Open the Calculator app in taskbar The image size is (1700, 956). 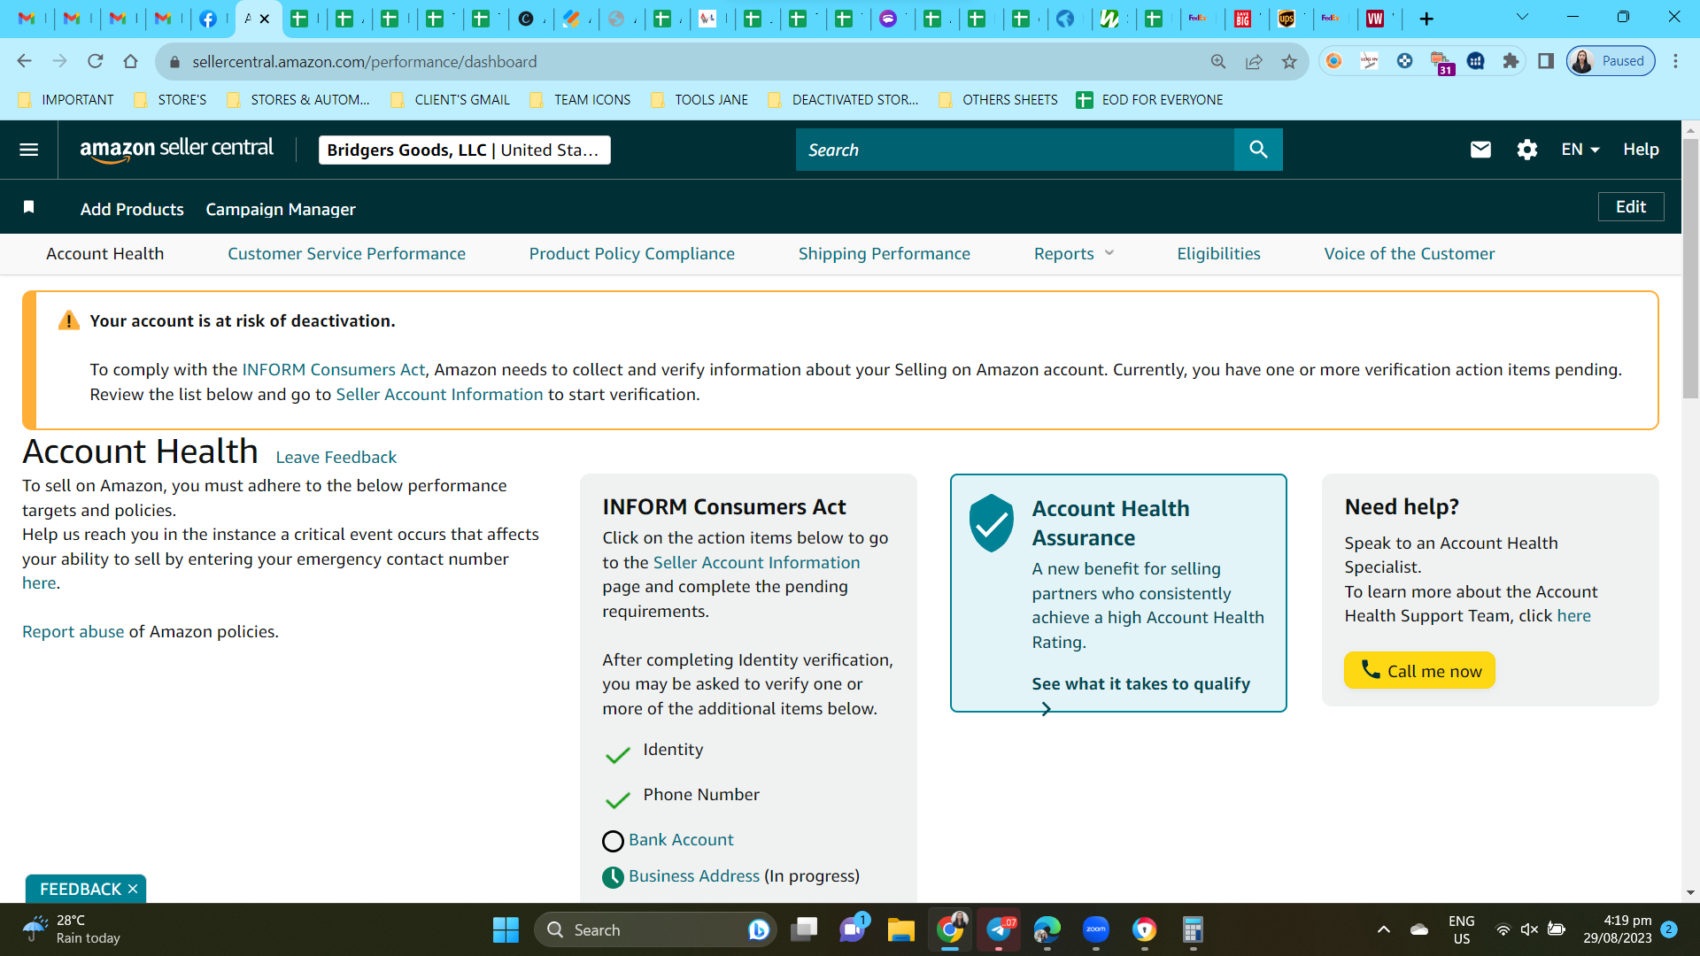(1193, 929)
